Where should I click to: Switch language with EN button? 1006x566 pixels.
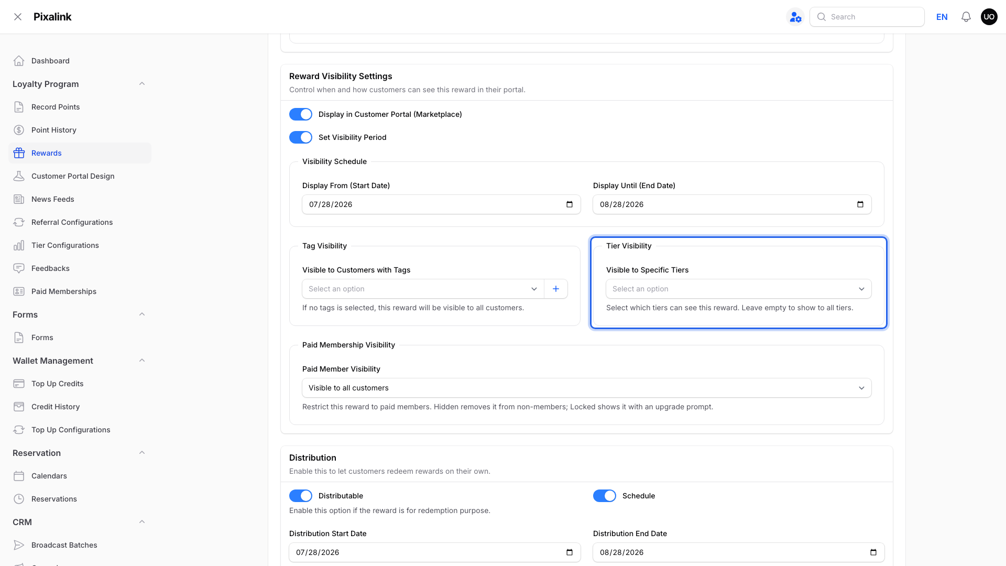click(942, 17)
